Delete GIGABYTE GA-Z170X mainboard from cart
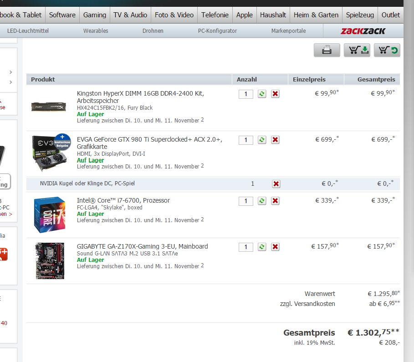414x362 pixels. (x=275, y=247)
